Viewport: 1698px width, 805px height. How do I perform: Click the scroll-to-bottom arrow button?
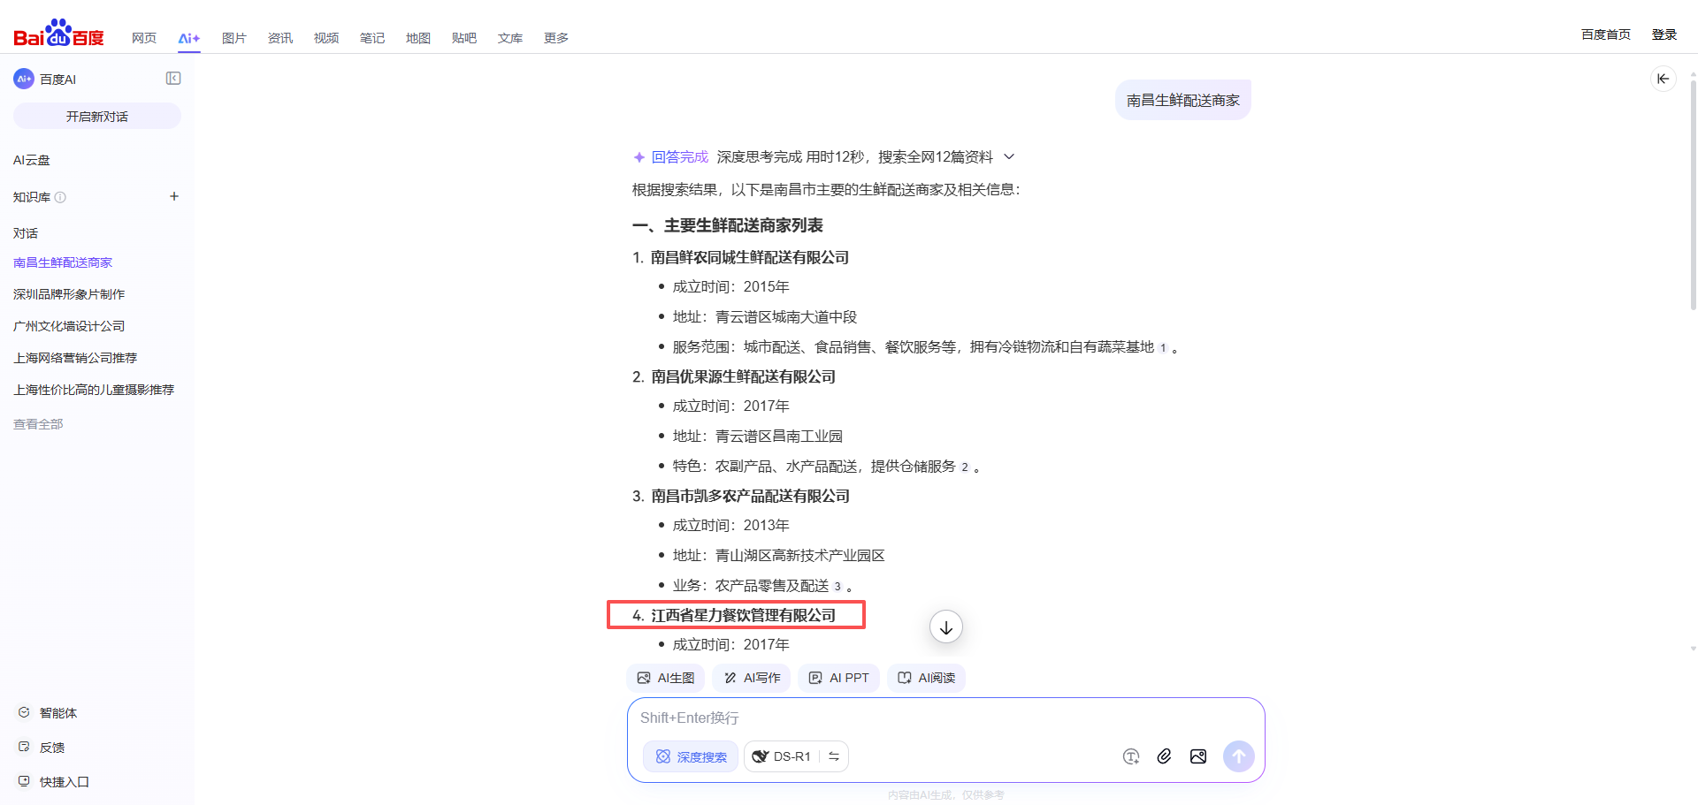tap(945, 627)
